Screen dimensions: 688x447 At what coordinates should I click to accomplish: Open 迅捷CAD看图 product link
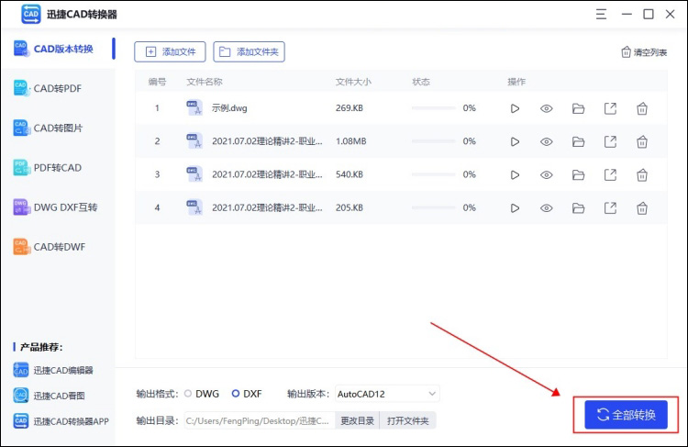pyautogui.click(x=49, y=396)
